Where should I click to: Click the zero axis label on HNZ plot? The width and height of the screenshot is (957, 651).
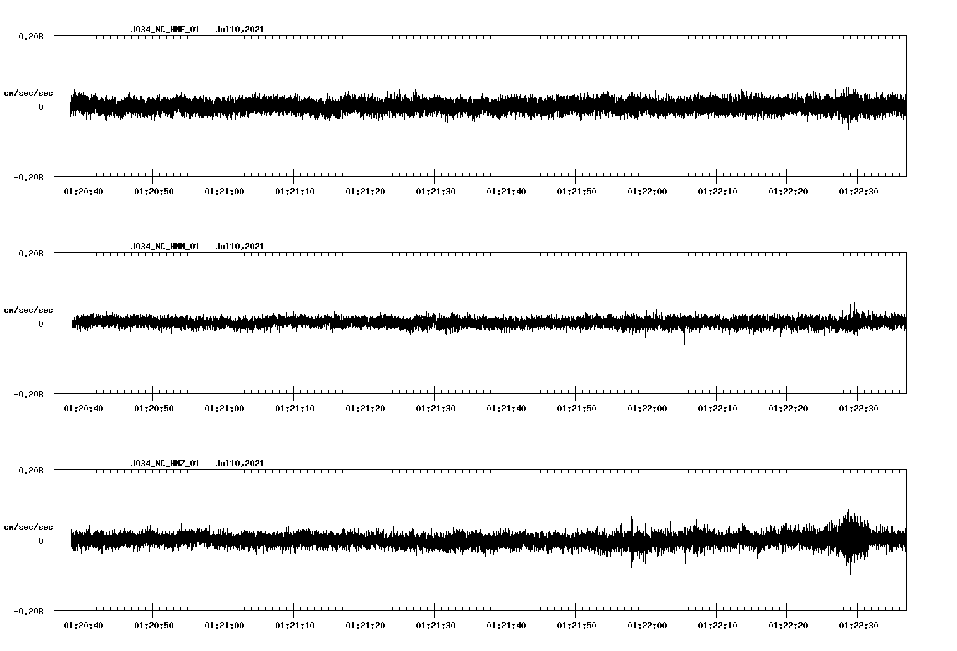click(x=41, y=541)
